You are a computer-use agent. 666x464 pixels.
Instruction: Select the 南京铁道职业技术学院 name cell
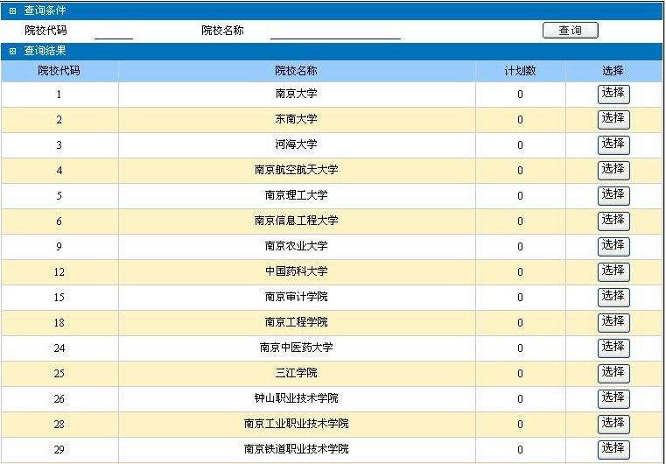(x=297, y=449)
